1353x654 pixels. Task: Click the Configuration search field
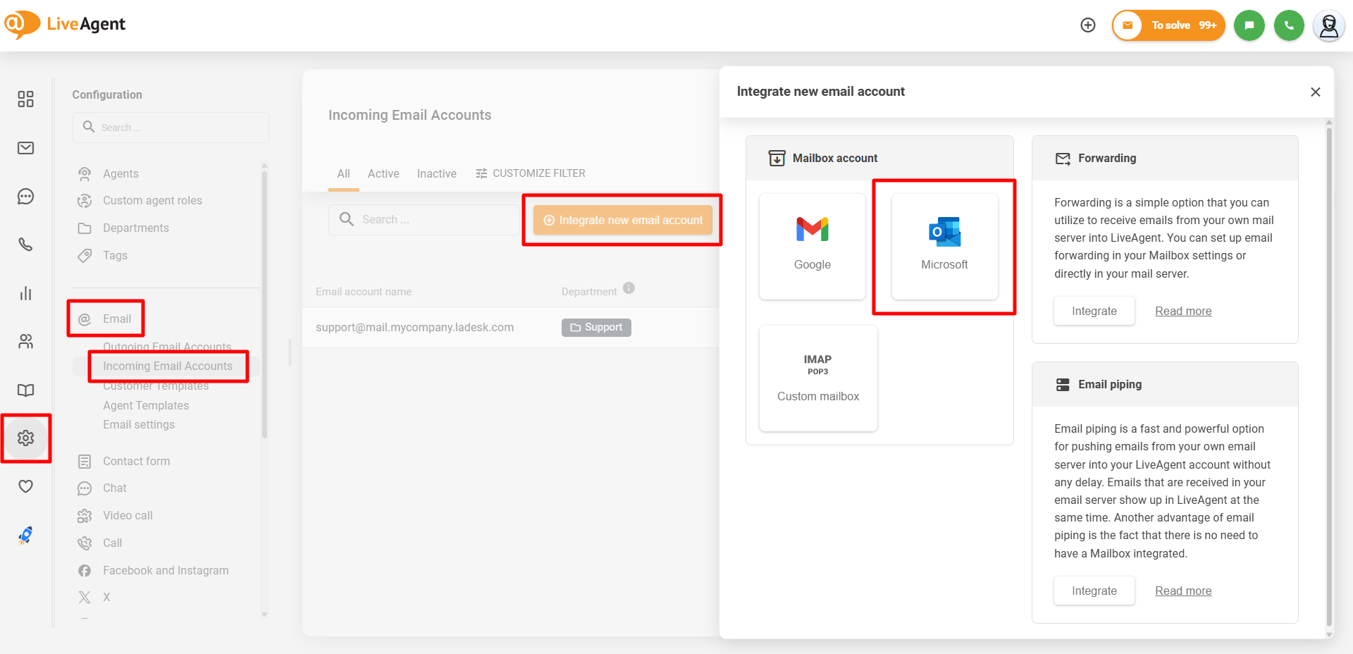pyautogui.click(x=171, y=128)
